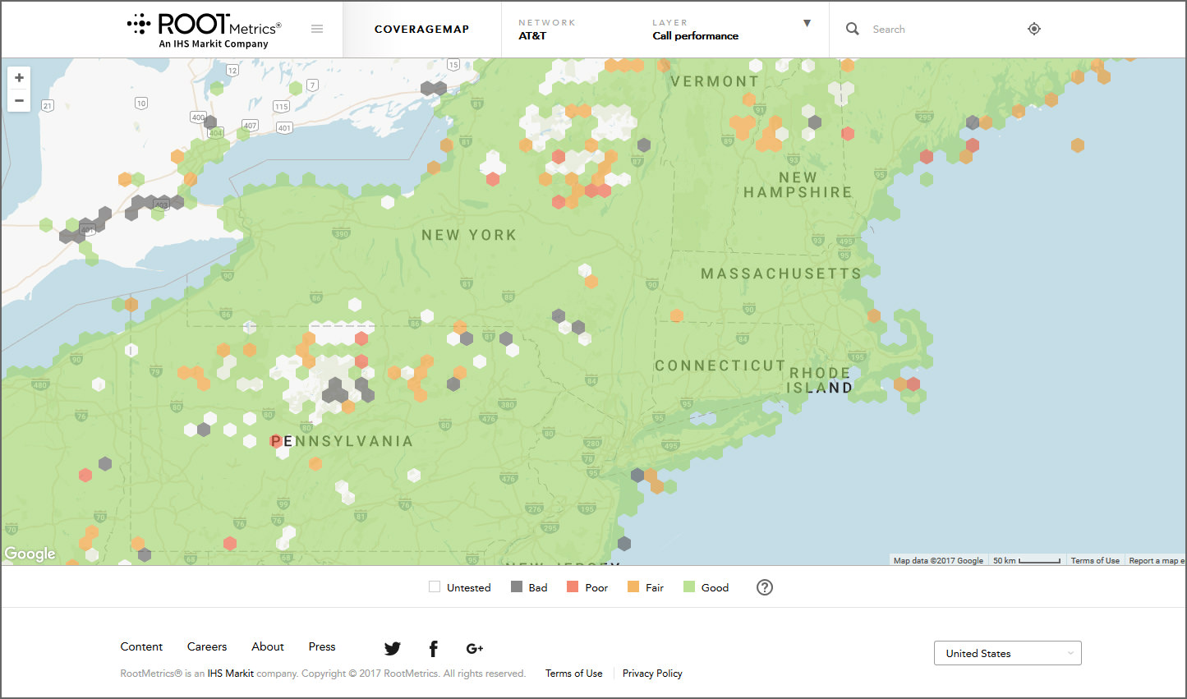Click the Google logo on the map
Image resolution: width=1187 pixels, height=699 pixels.
tap(30, 554)
